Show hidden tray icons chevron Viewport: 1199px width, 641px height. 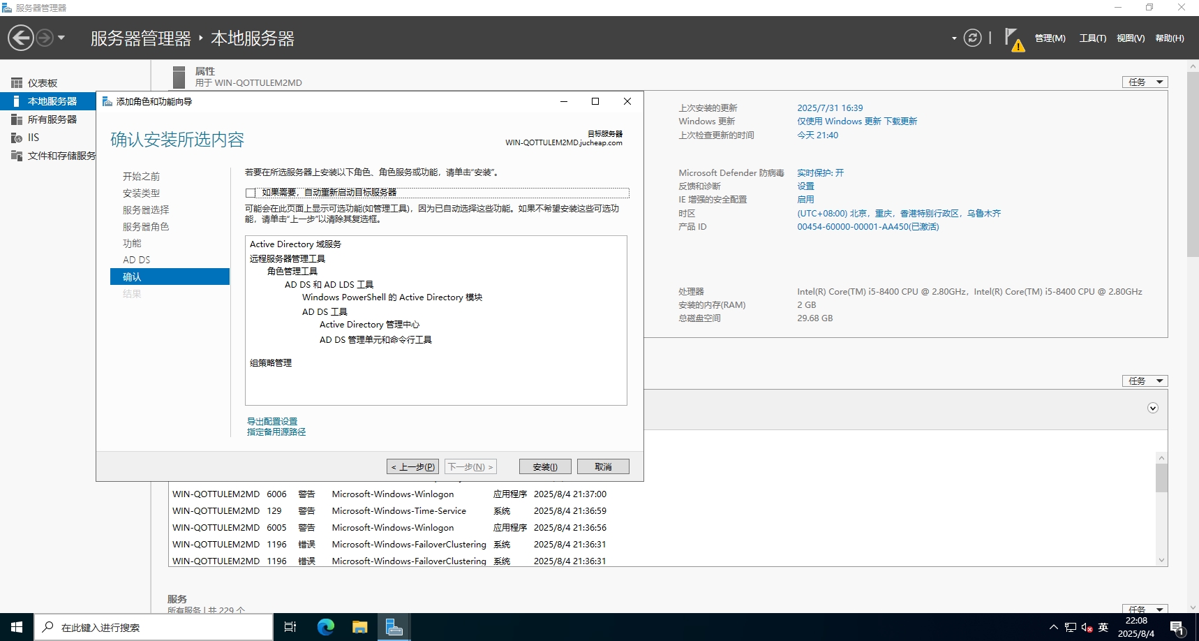point(1054,627)
